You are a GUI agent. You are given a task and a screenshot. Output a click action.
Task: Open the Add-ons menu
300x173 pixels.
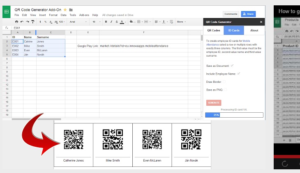coord(84,15)
